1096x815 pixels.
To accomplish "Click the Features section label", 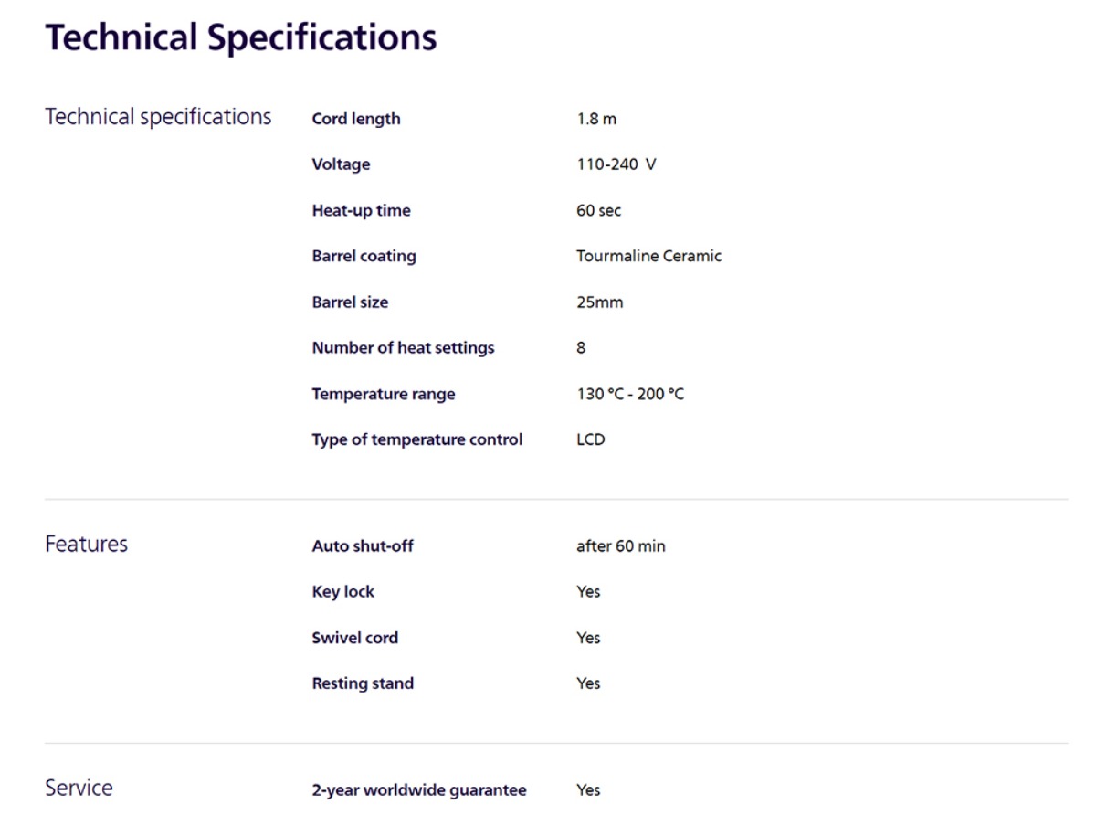I will [x=87, y=544].
